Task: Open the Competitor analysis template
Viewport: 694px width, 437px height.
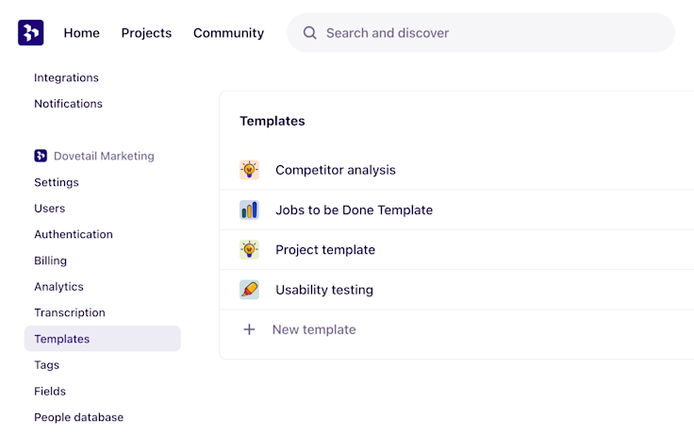Action: (335, 170)
